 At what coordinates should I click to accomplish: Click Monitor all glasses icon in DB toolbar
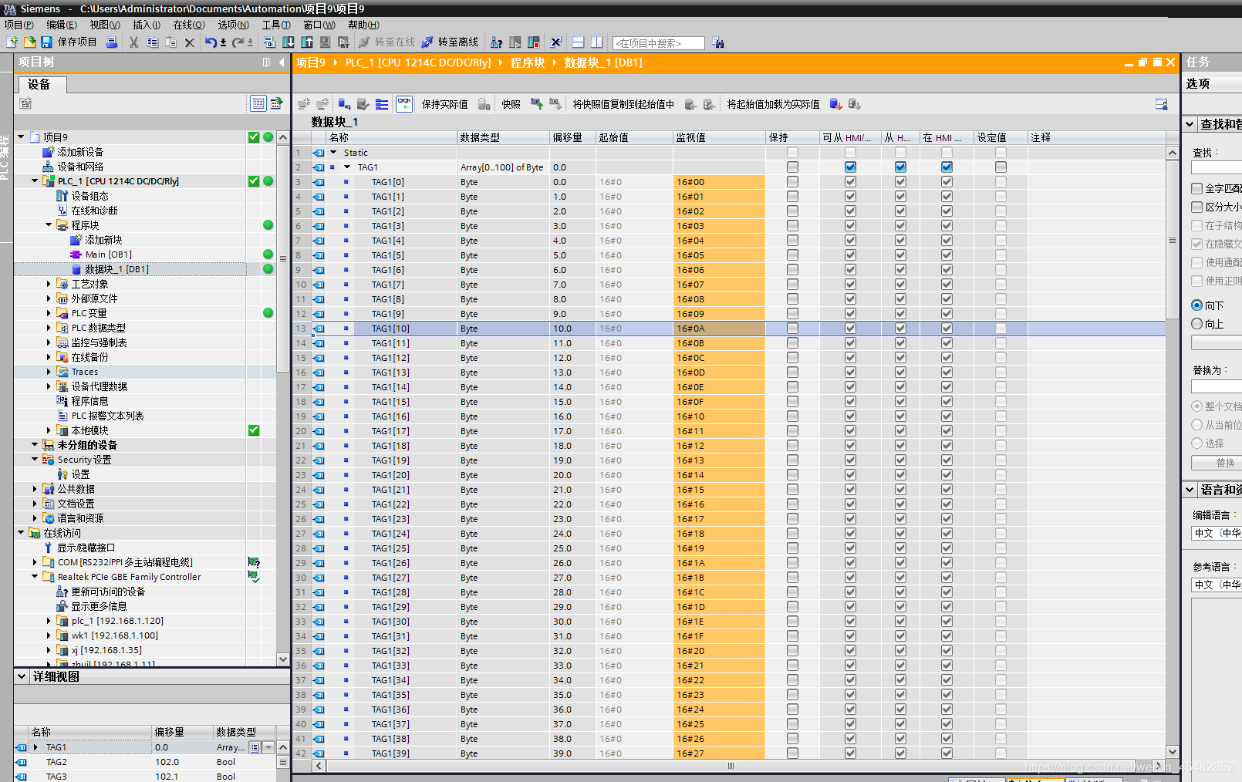[x=404, y=104]
